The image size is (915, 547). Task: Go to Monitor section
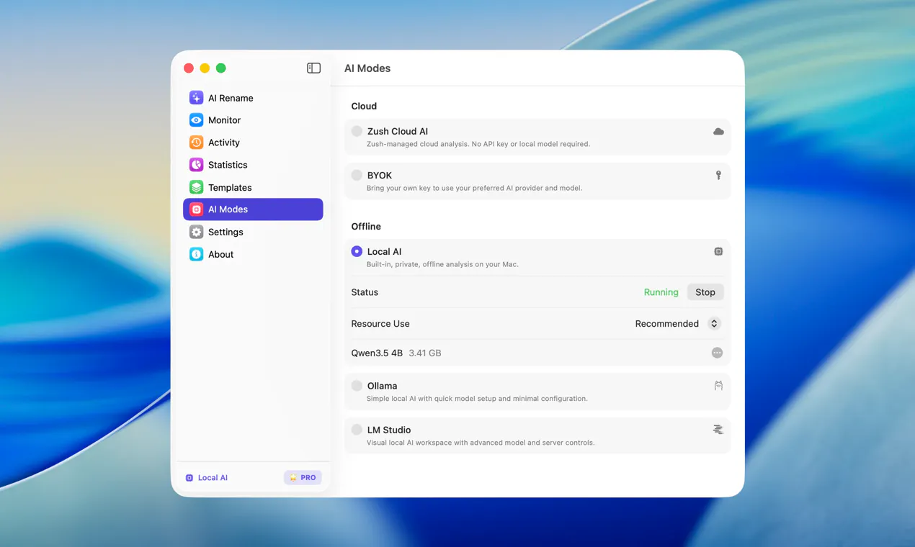[x=253, y=120]
